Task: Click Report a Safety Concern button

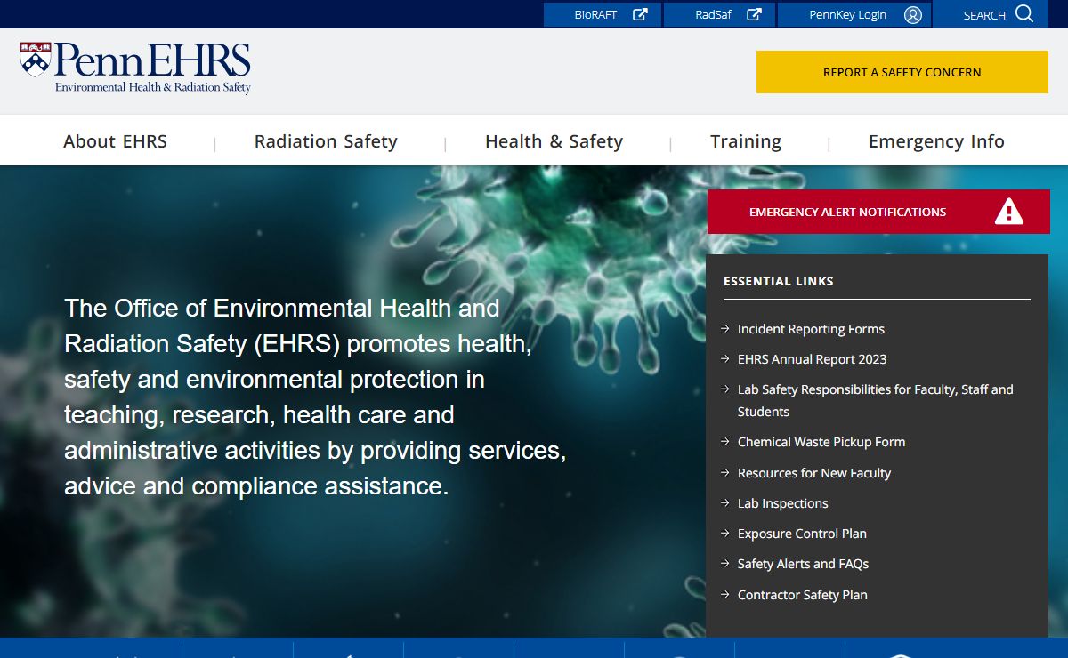Action: coord(902,72)
